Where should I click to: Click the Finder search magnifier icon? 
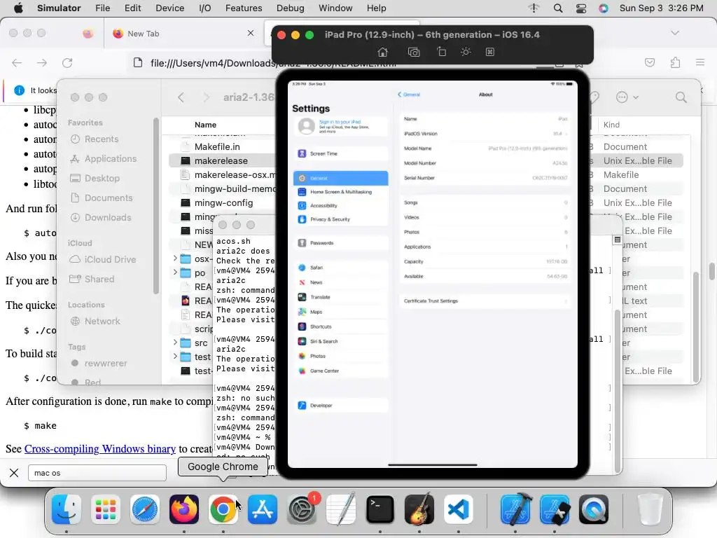[x=681, y=97]
